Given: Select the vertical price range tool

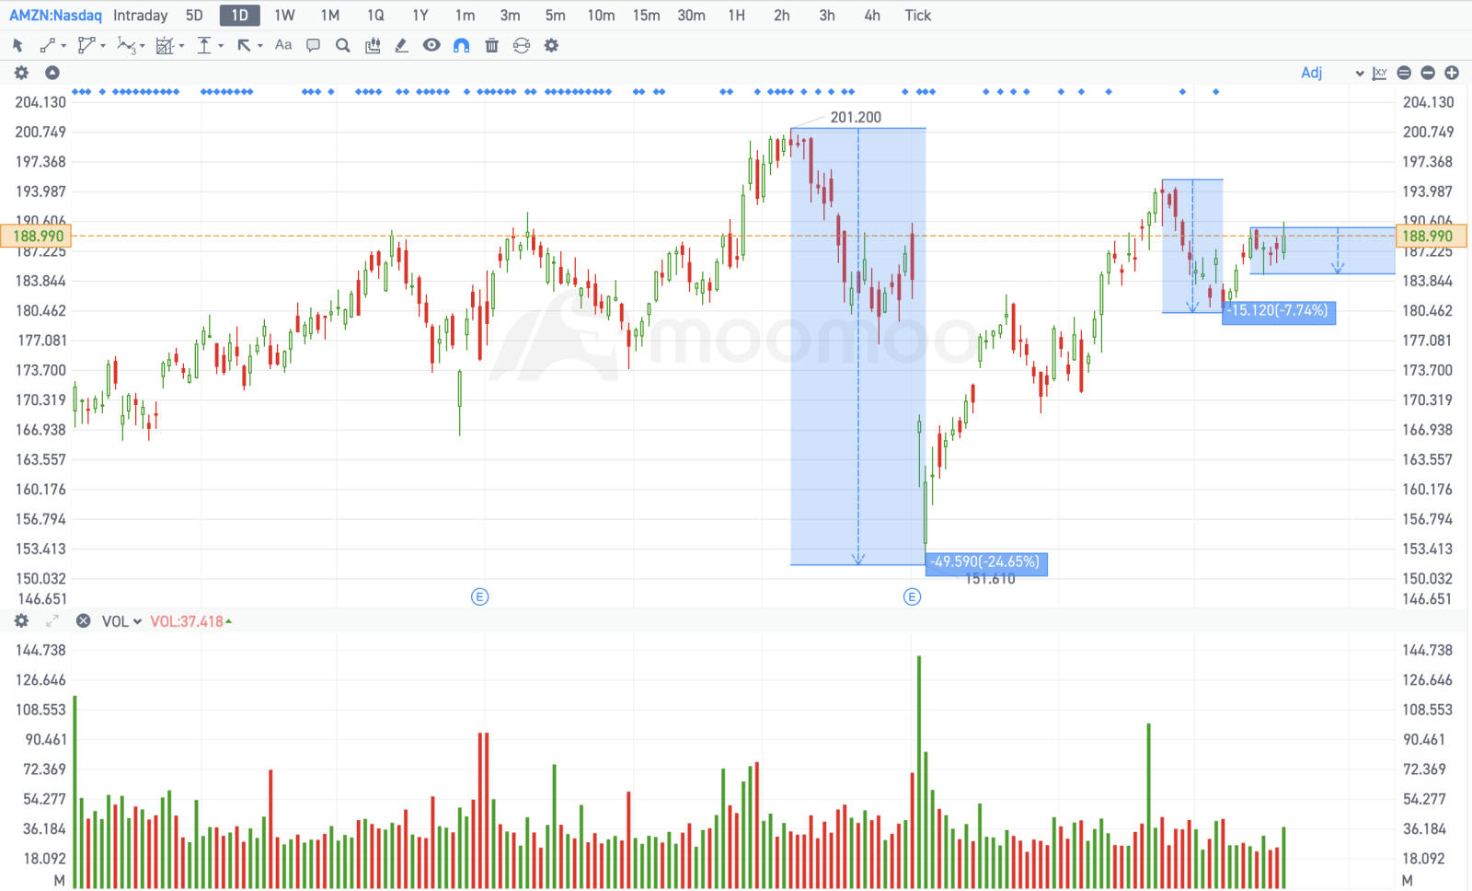Looking at the screenshot, I should (x=204, y=45).
